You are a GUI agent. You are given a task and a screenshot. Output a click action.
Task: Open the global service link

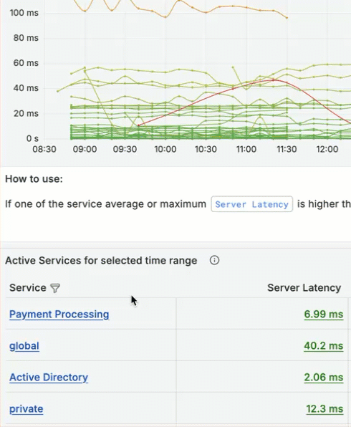(x=24, y=346)
